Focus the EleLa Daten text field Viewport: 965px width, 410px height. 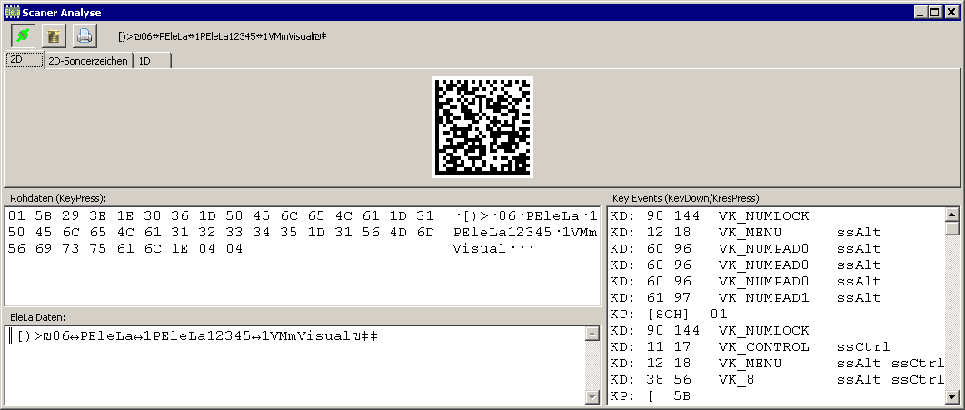(x=291, y=364)
